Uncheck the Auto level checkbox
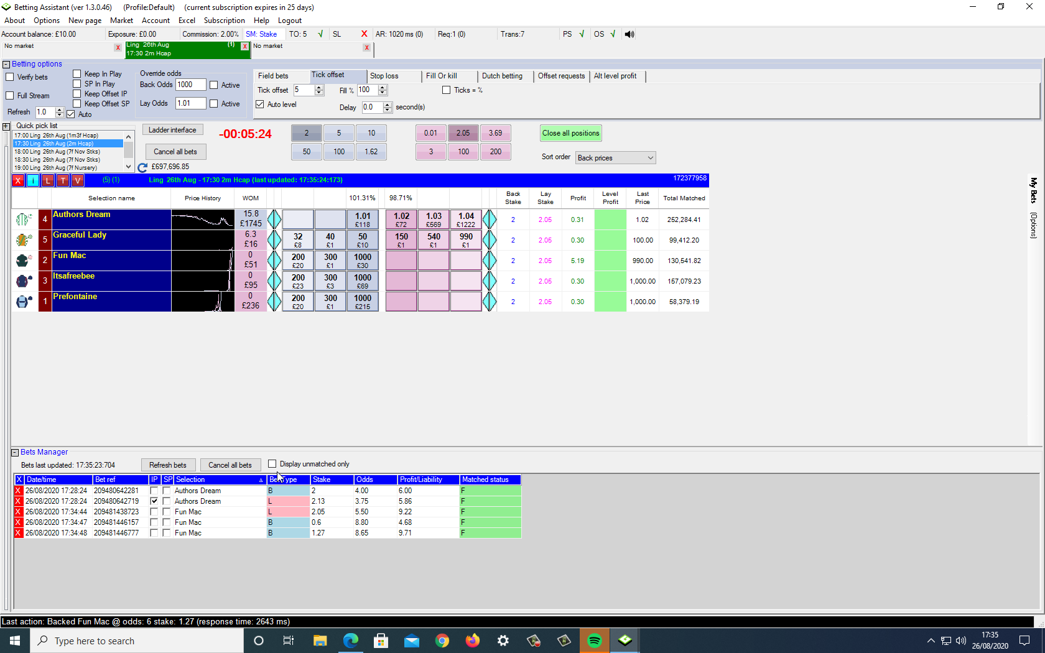The image size is (1045, 653). pyautogui.click(x=260, y=104)
